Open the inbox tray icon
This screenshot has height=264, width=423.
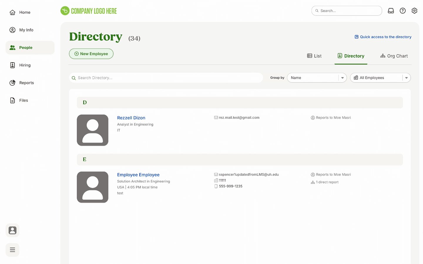click(x=391, y=11)
